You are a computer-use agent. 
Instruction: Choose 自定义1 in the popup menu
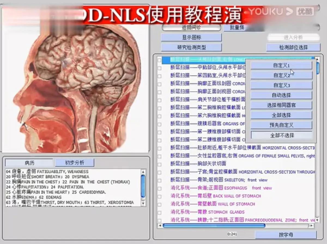tap(281, 66)
